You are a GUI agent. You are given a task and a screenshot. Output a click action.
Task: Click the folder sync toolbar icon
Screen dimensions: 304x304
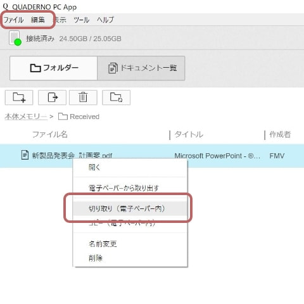pyautogui.click(x=116, y=98)
